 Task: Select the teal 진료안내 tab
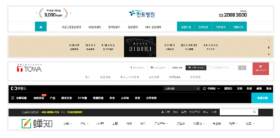point(203,27)
